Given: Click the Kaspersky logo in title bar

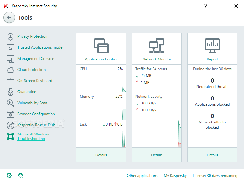Looking at the screenshot, I should tap(6, 6).
